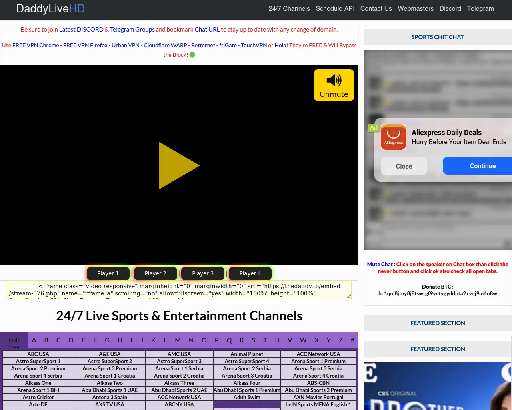Open the 24/7 Channels menu
This screenshot has width=512, height=410.
point(289,8)
